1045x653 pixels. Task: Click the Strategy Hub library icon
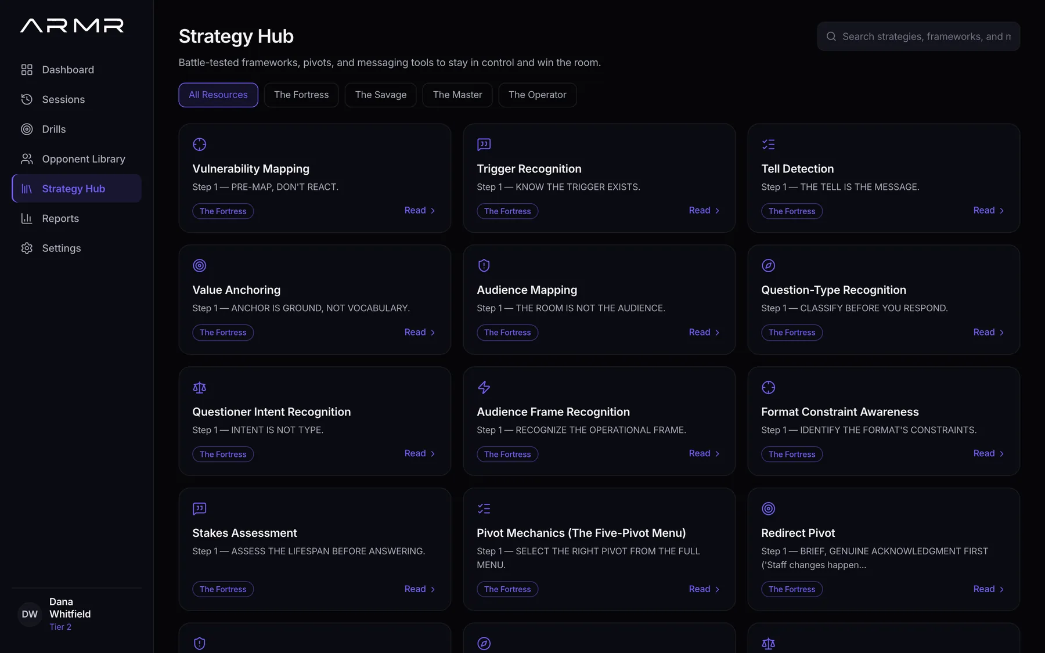27,189
